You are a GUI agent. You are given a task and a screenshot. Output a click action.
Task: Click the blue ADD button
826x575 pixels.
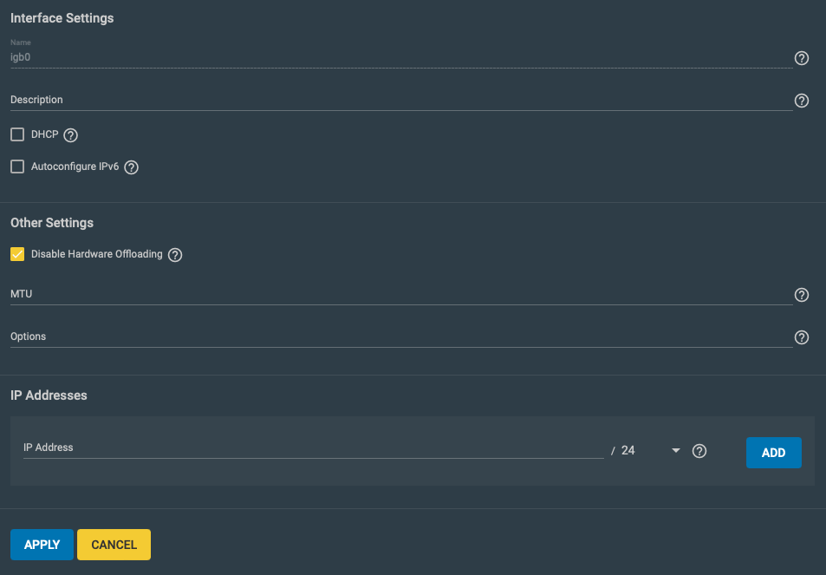(773, 453)
